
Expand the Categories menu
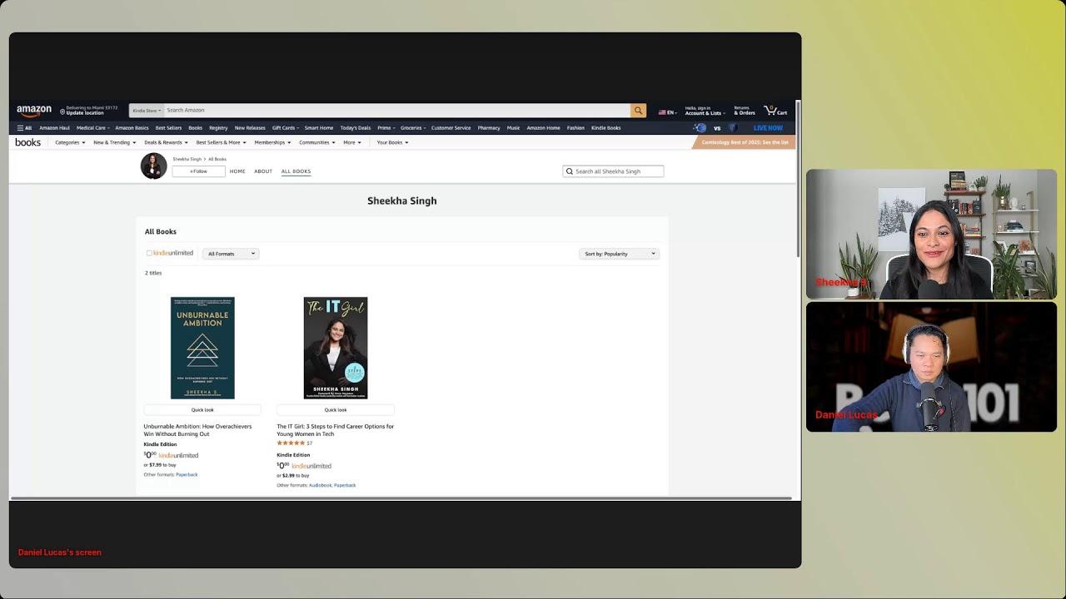[70, 142]
